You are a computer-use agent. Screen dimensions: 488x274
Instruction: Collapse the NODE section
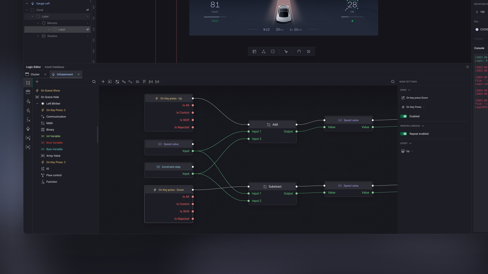tap(409, 90)
